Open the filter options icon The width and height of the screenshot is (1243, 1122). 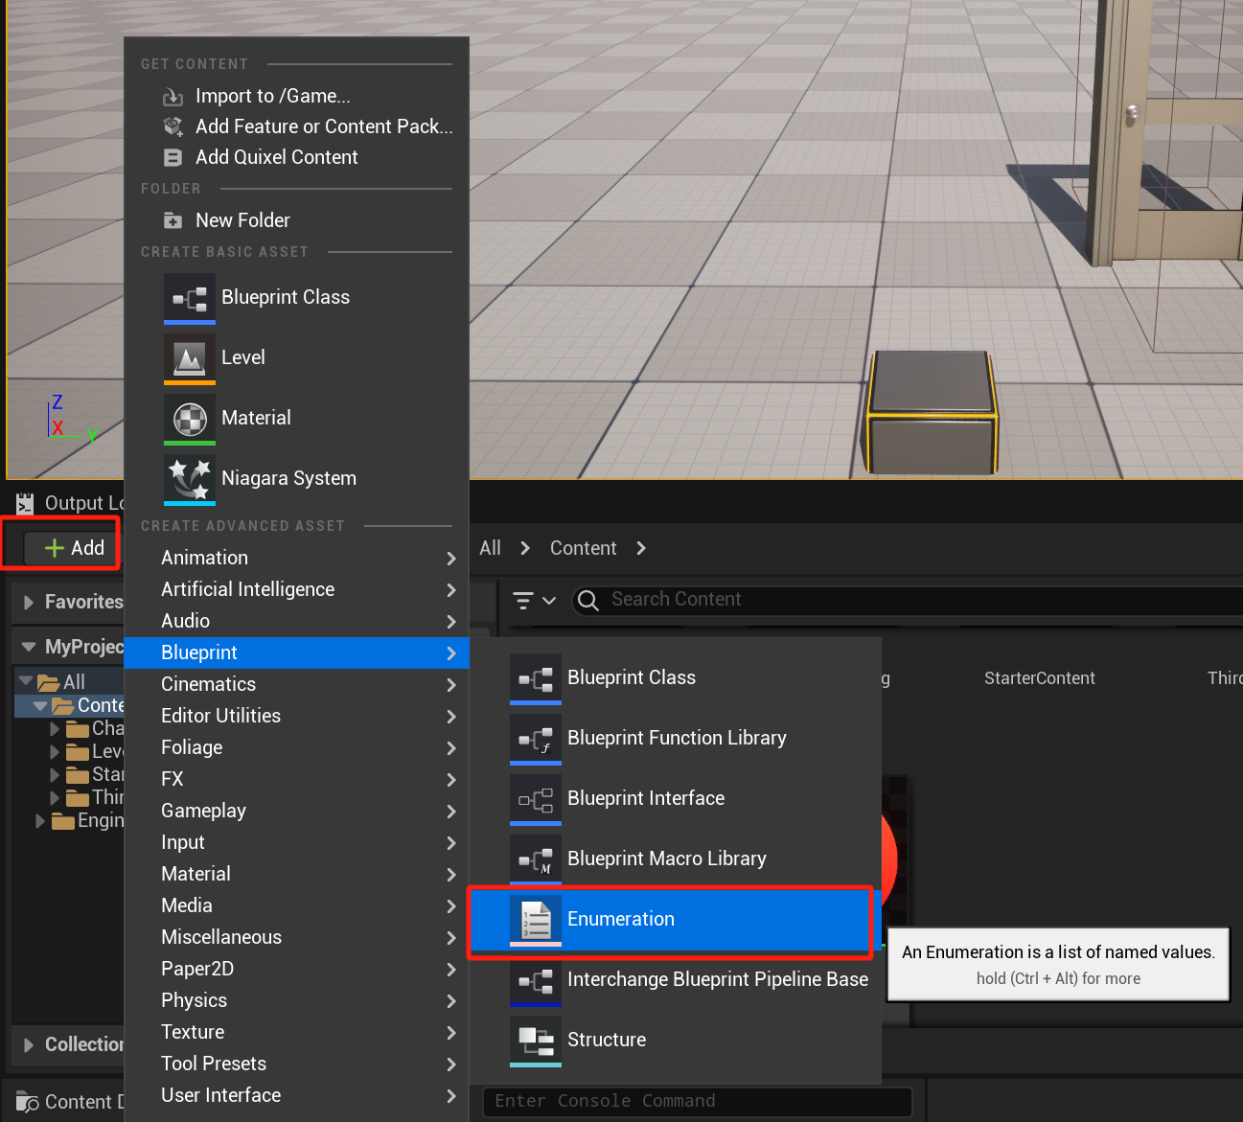pyautogui.click(x=523, y=601)
